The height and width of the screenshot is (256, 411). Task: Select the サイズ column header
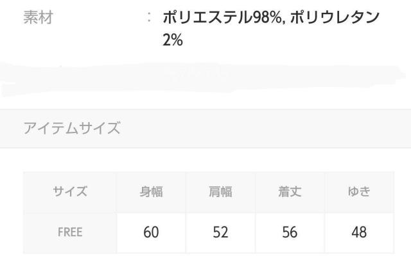click(69, 191)
